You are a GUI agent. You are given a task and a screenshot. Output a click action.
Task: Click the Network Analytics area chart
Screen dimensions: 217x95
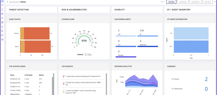coord(141,81)
